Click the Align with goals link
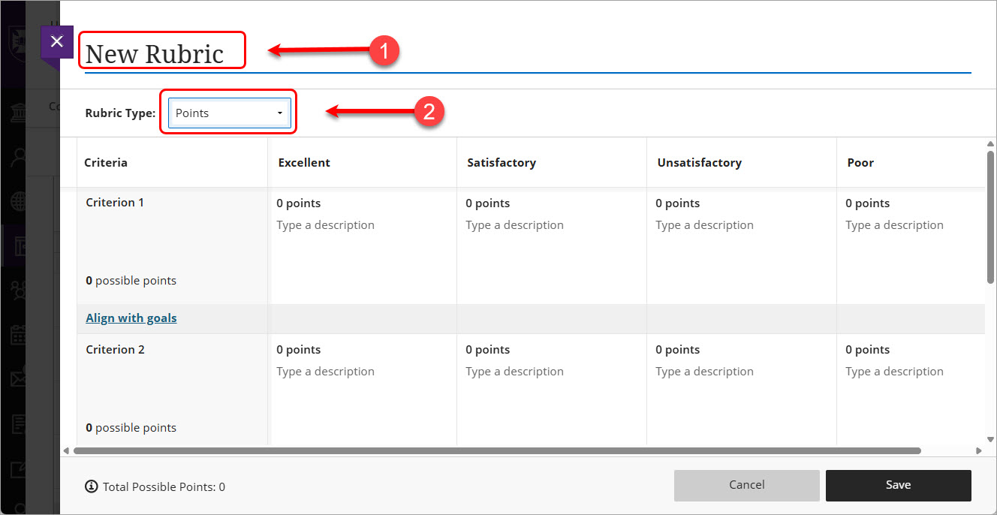997x515 pixels. (x=131, y=318)
